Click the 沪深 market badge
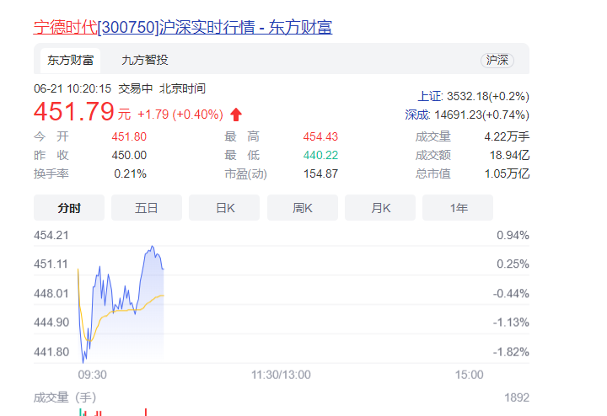This screenshot has height=416, width=607. [497, 61]
